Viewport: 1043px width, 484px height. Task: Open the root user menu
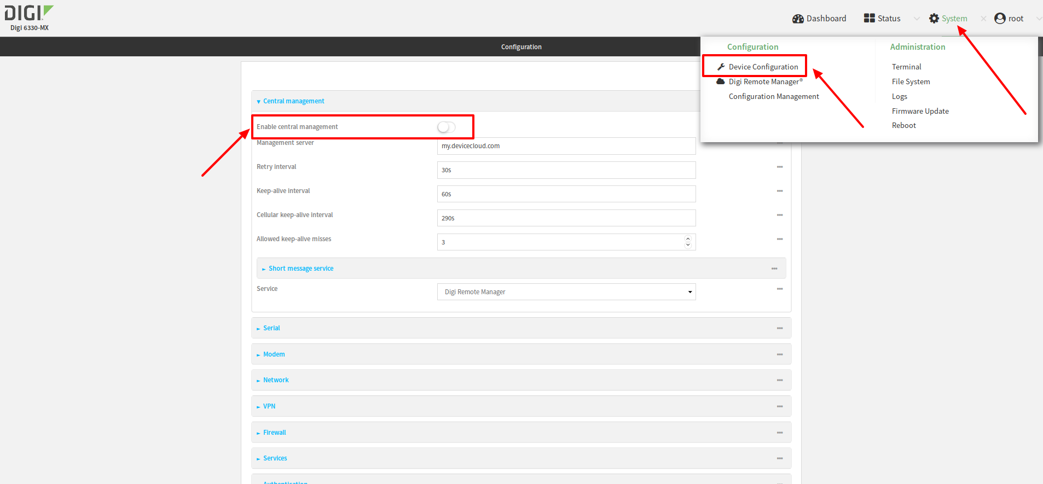click(x=1009, y=19)
